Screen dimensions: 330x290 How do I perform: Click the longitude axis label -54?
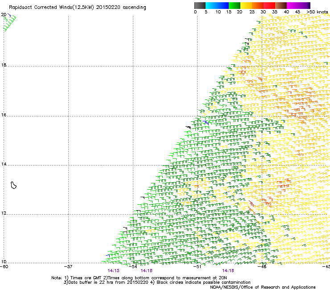pos(133,267)
